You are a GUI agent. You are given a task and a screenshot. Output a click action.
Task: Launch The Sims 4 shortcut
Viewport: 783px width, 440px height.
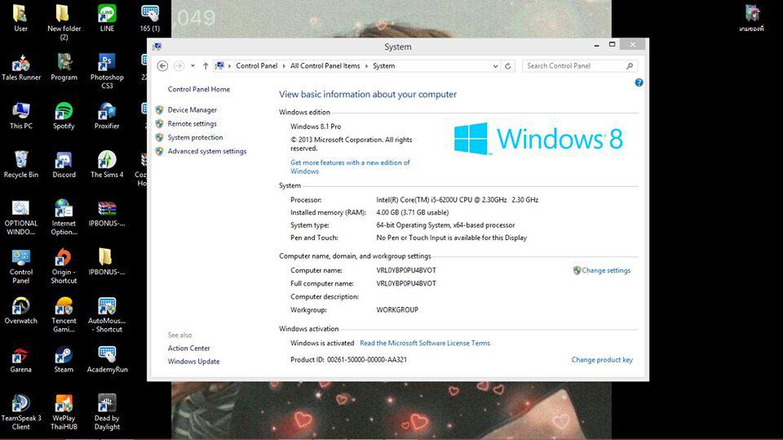pos(107,164)
